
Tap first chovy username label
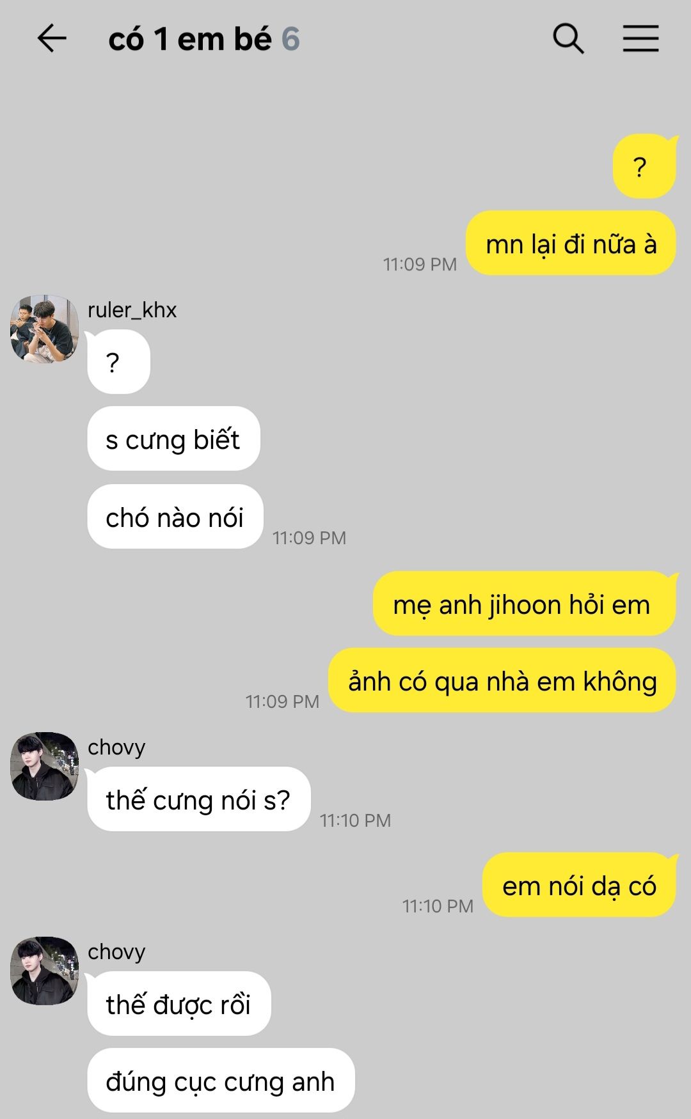click(116, 747)
